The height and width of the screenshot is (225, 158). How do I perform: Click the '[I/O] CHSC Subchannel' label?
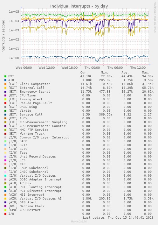coord(28,172)
